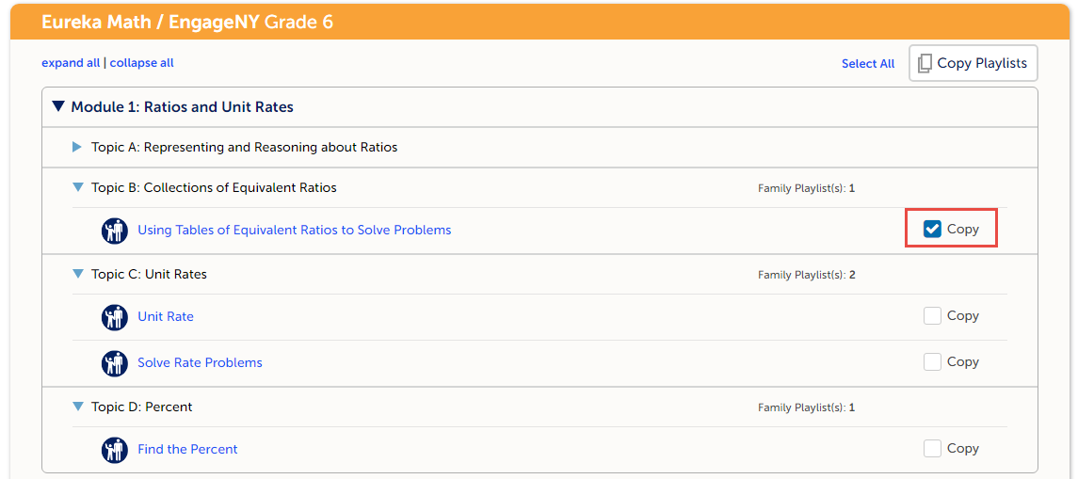
Task: Click the Module 1: Ratios and Unit Rates title
Action: [183, 107]
